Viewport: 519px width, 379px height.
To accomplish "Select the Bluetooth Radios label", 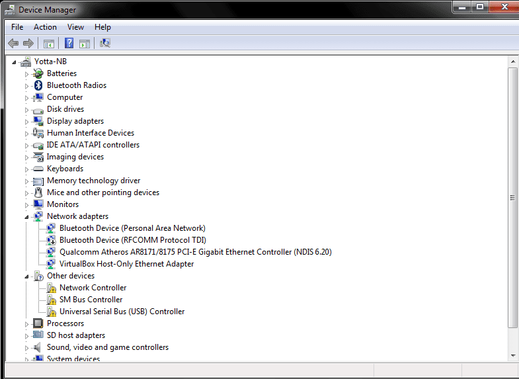I will (x=77, y=85).
